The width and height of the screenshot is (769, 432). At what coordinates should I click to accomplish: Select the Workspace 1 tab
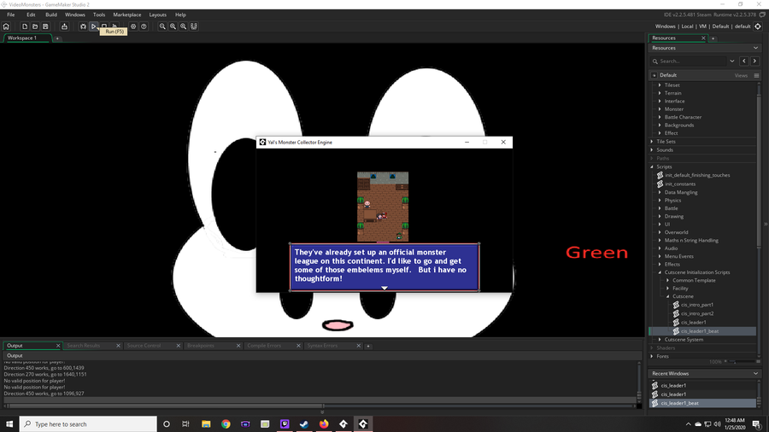[x=27, y=38]
